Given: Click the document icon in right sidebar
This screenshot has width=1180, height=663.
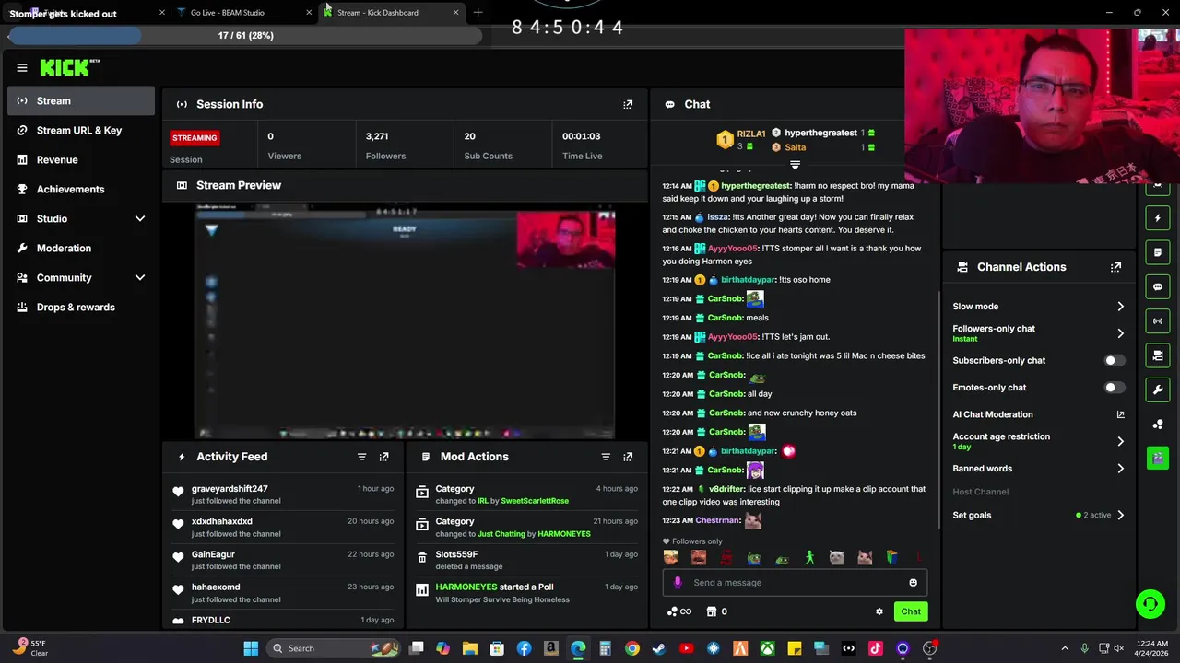Looking at the screenshot, I should tap(1158, 252).
